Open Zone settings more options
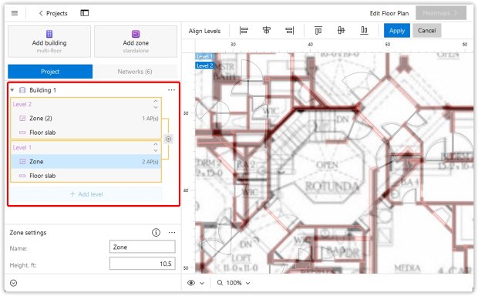Image resolution: width=478 pixels, height=296 pixels. [x=172, y=233]
